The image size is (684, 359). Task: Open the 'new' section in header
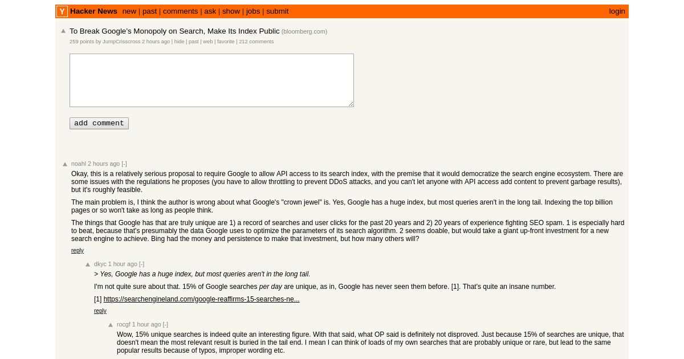pos(129,11)
